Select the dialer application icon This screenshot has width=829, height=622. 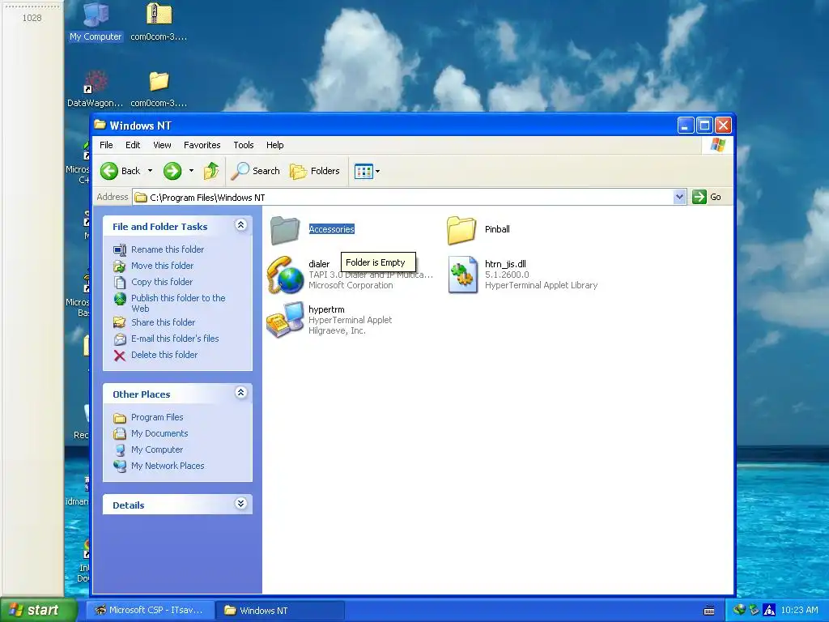[285, 275]
